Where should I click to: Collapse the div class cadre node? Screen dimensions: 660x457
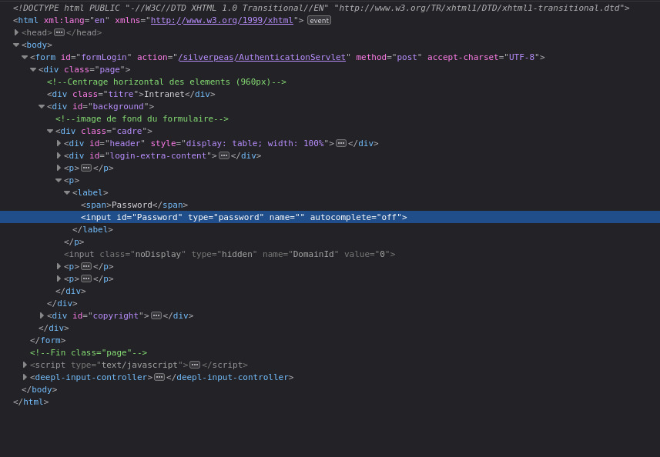49,131
